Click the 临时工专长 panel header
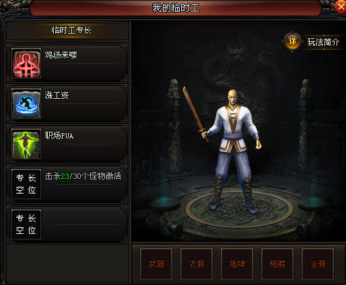The width and height of the screenshot is (346, 285). [x=71, y=30]
